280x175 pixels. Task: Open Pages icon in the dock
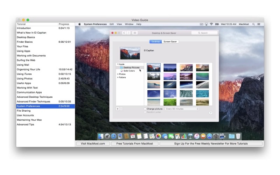click(177, 136)
